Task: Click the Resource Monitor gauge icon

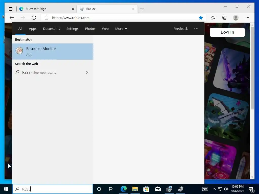Action: click(19, 51)
